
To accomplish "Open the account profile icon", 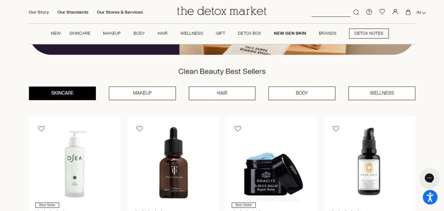I will [395, 12].
